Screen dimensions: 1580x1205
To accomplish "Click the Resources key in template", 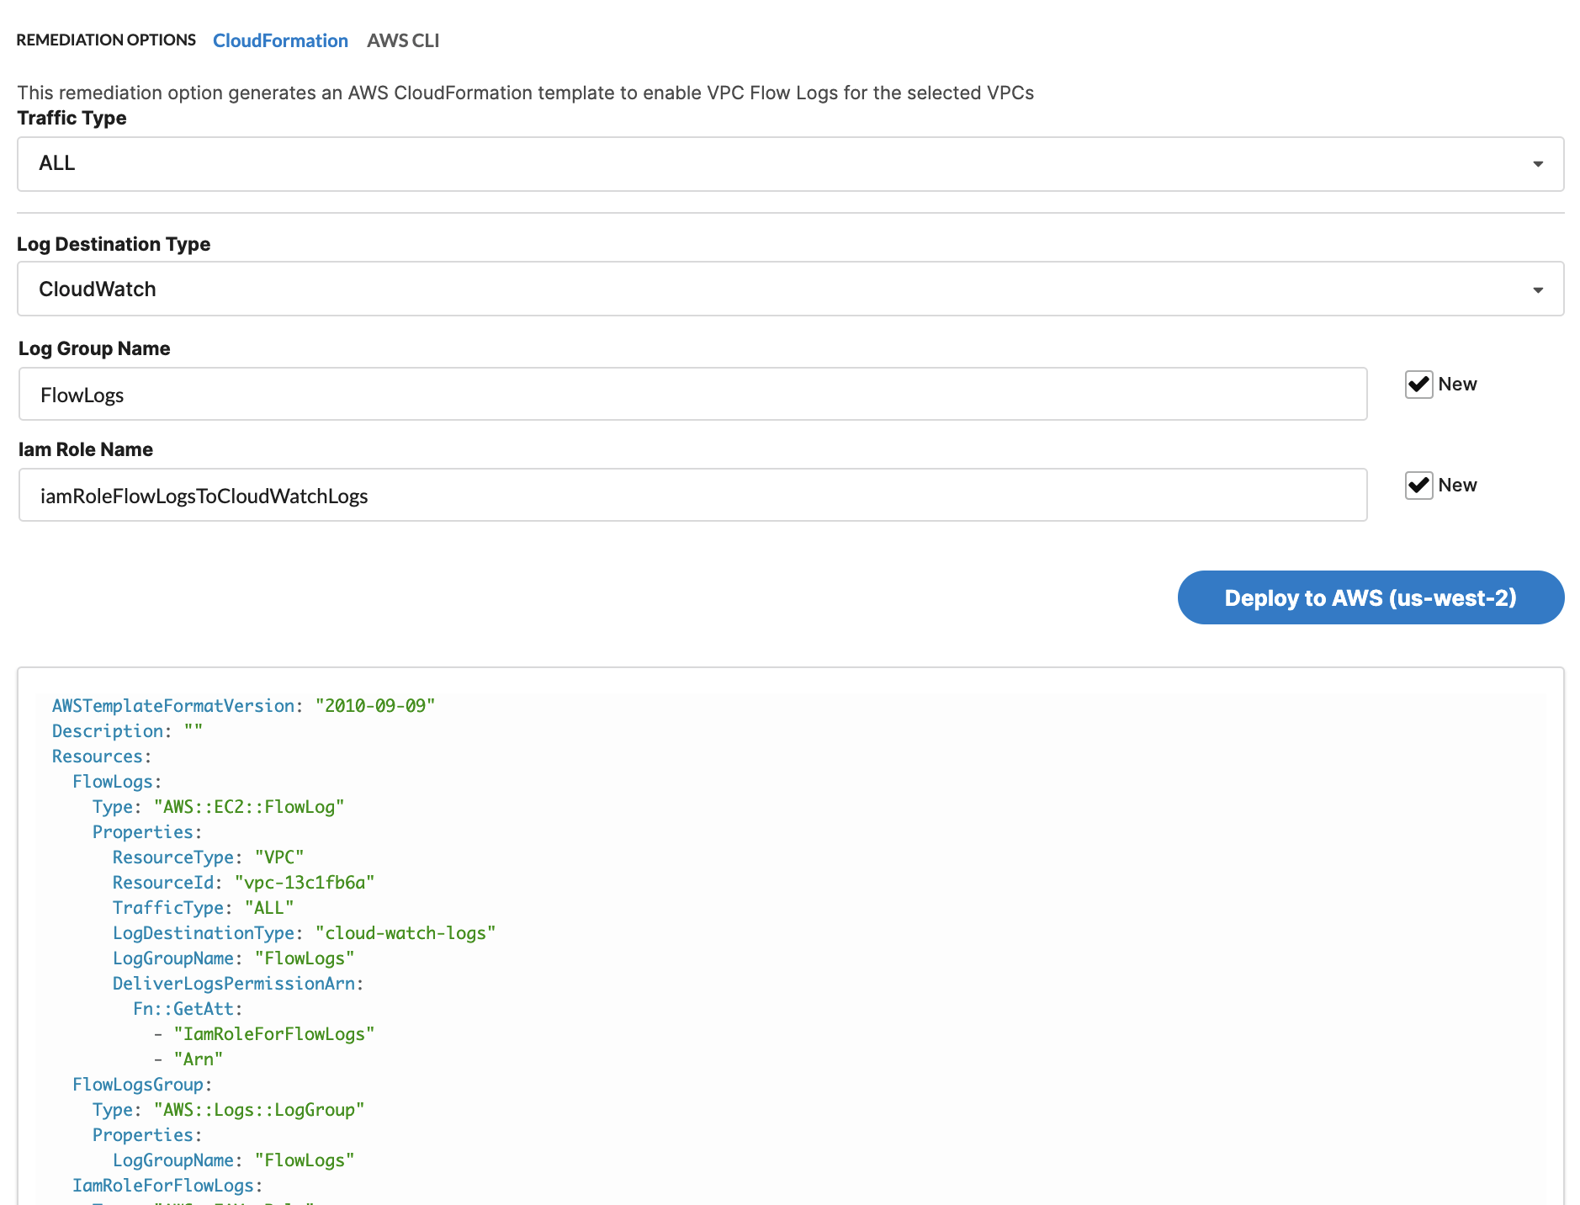I will (98, 756).
